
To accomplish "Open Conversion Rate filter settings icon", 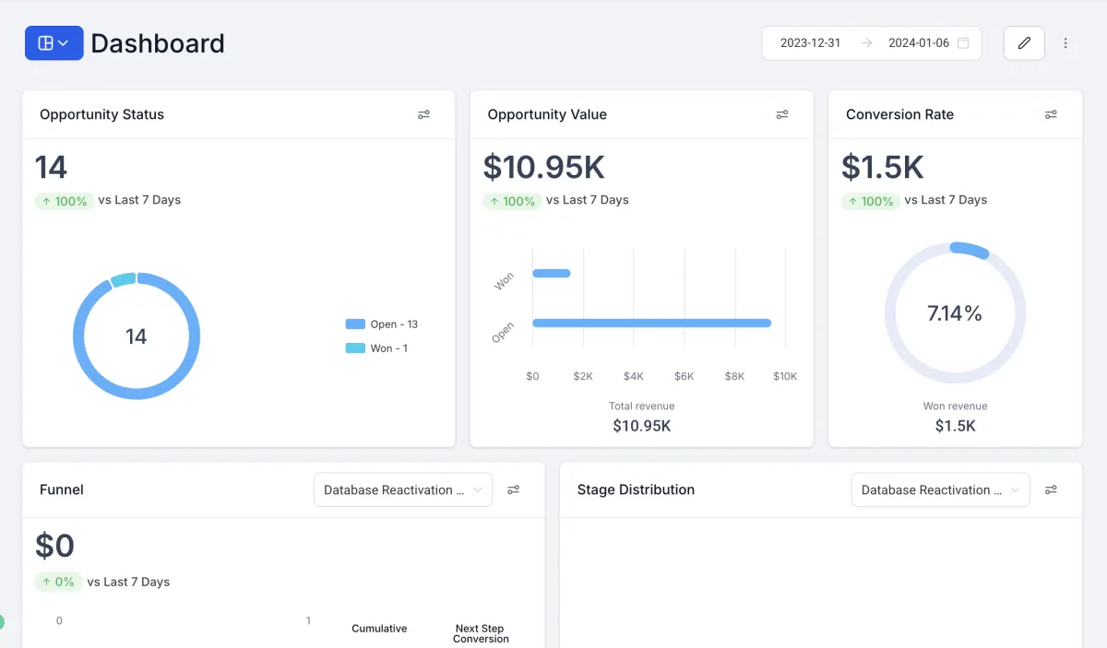I will point(1051,114).
